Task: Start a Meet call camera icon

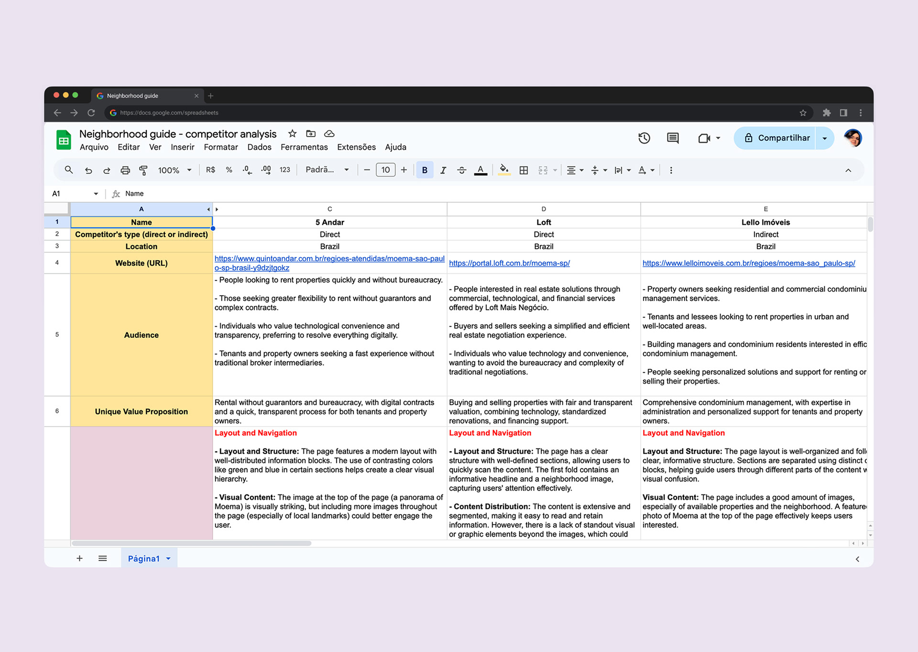Action: [x=704, y=138]
